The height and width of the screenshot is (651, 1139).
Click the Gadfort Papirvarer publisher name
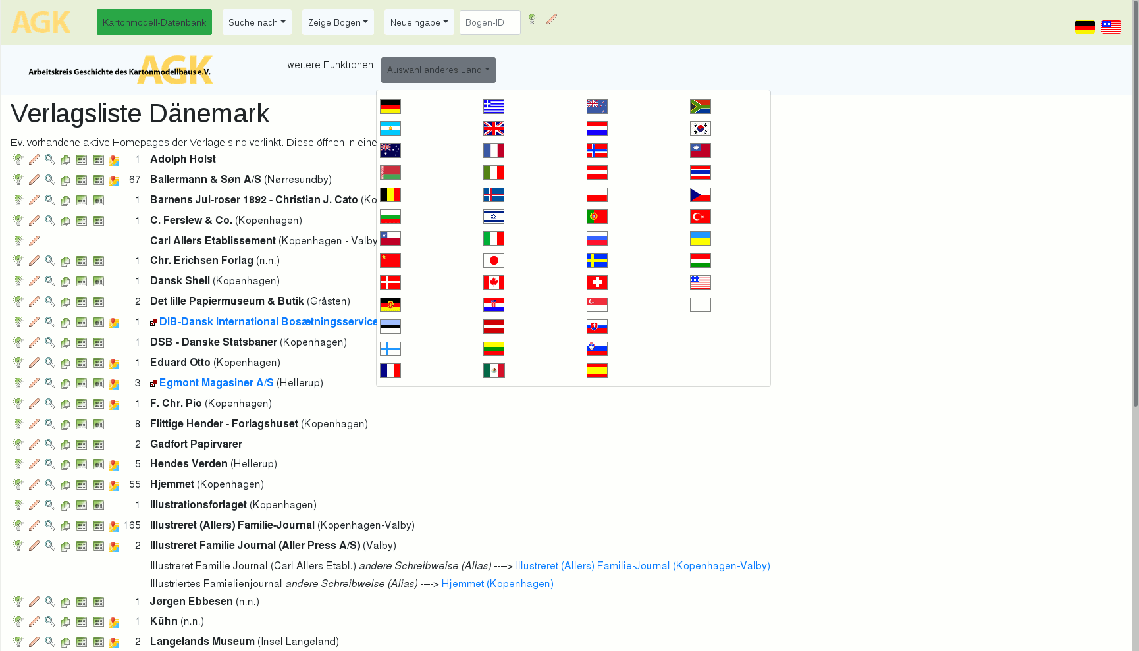[x=196, y=444]
